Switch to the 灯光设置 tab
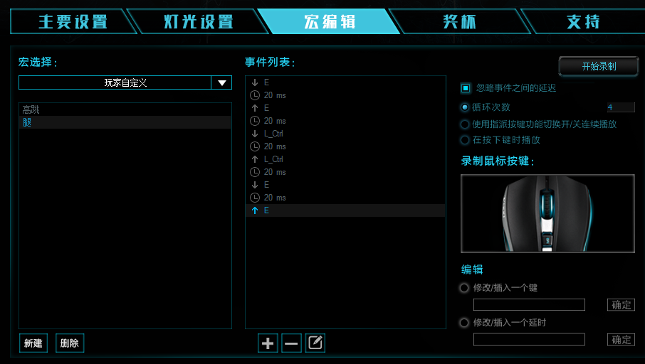The image size is (645, 364). click(x=199, y=21)
